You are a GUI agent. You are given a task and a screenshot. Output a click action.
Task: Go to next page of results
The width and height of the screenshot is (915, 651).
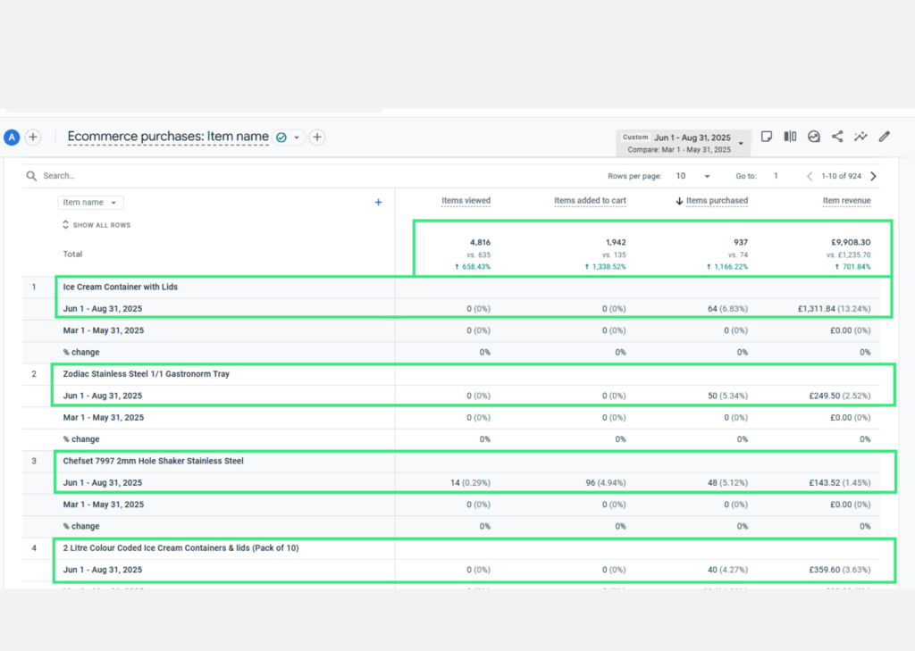click(x=873, y=176)
